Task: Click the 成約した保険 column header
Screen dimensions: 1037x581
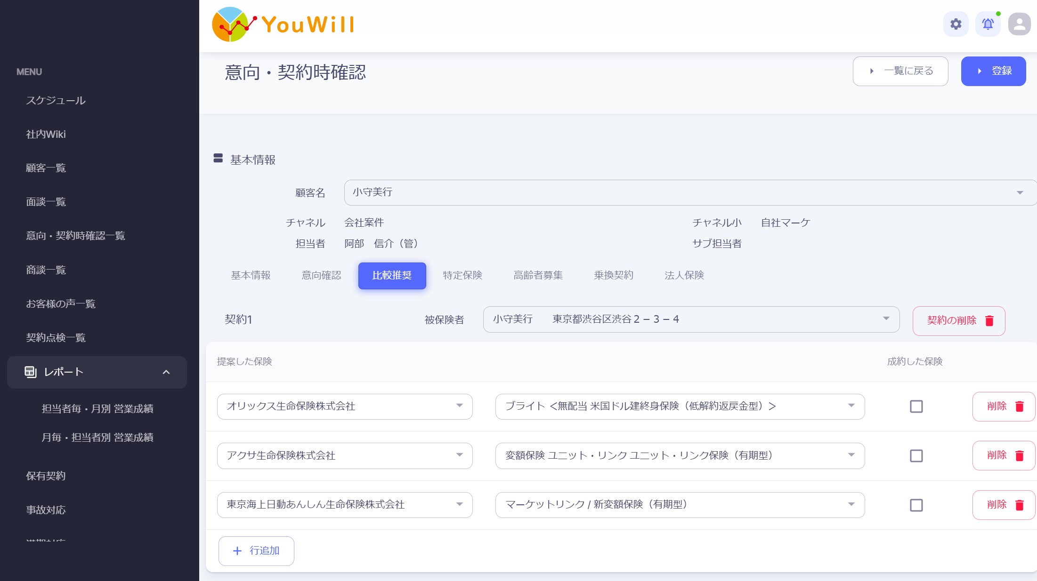Action: click(x=915, y=362)
